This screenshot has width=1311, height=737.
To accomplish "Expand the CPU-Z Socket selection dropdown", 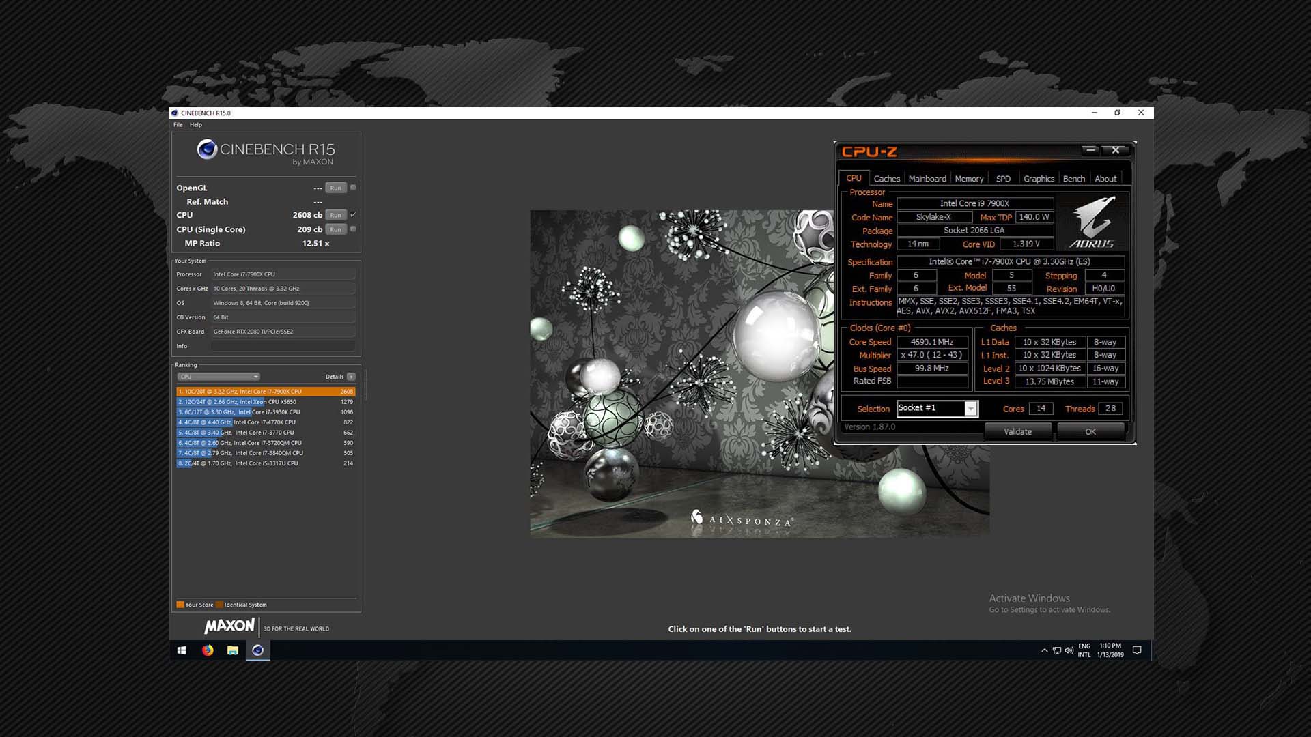I will pos(970,409).
